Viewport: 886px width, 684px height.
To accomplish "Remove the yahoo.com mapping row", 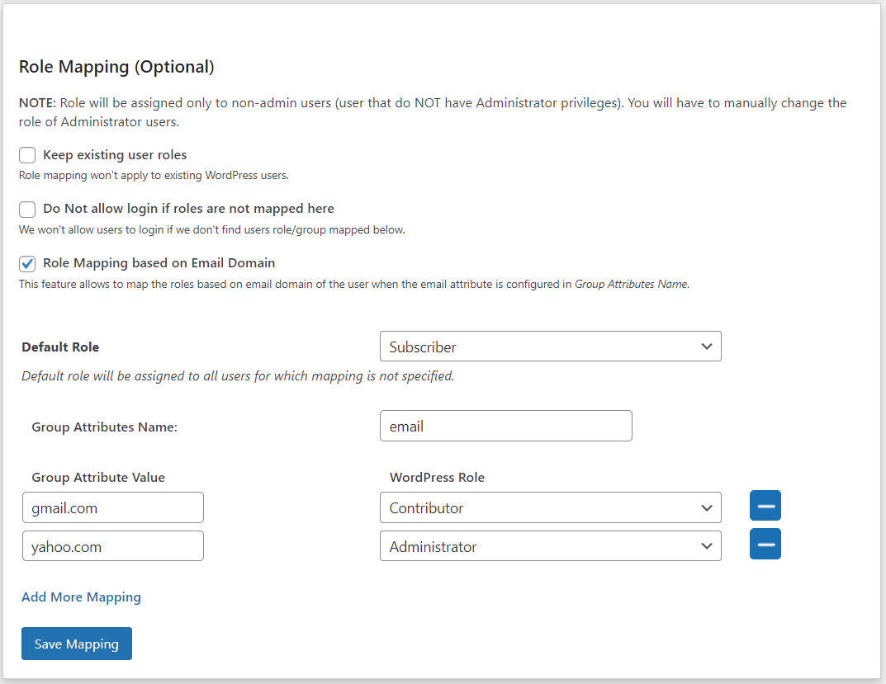I will click(765, 544).
